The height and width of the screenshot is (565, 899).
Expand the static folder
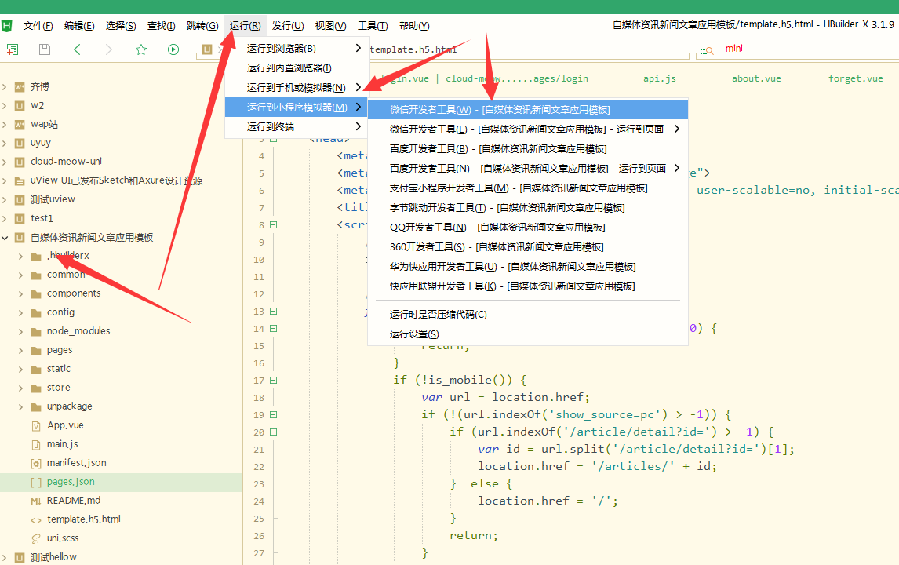(x=20, y=370)
